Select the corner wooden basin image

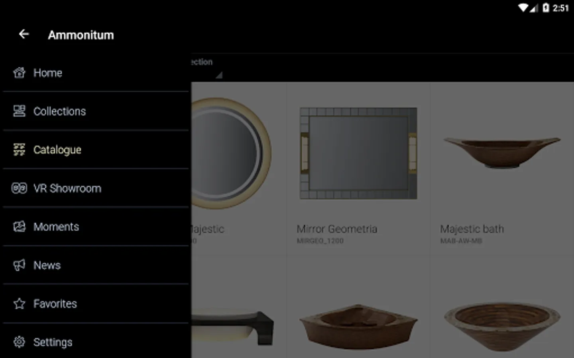click(x=358, y=327)
